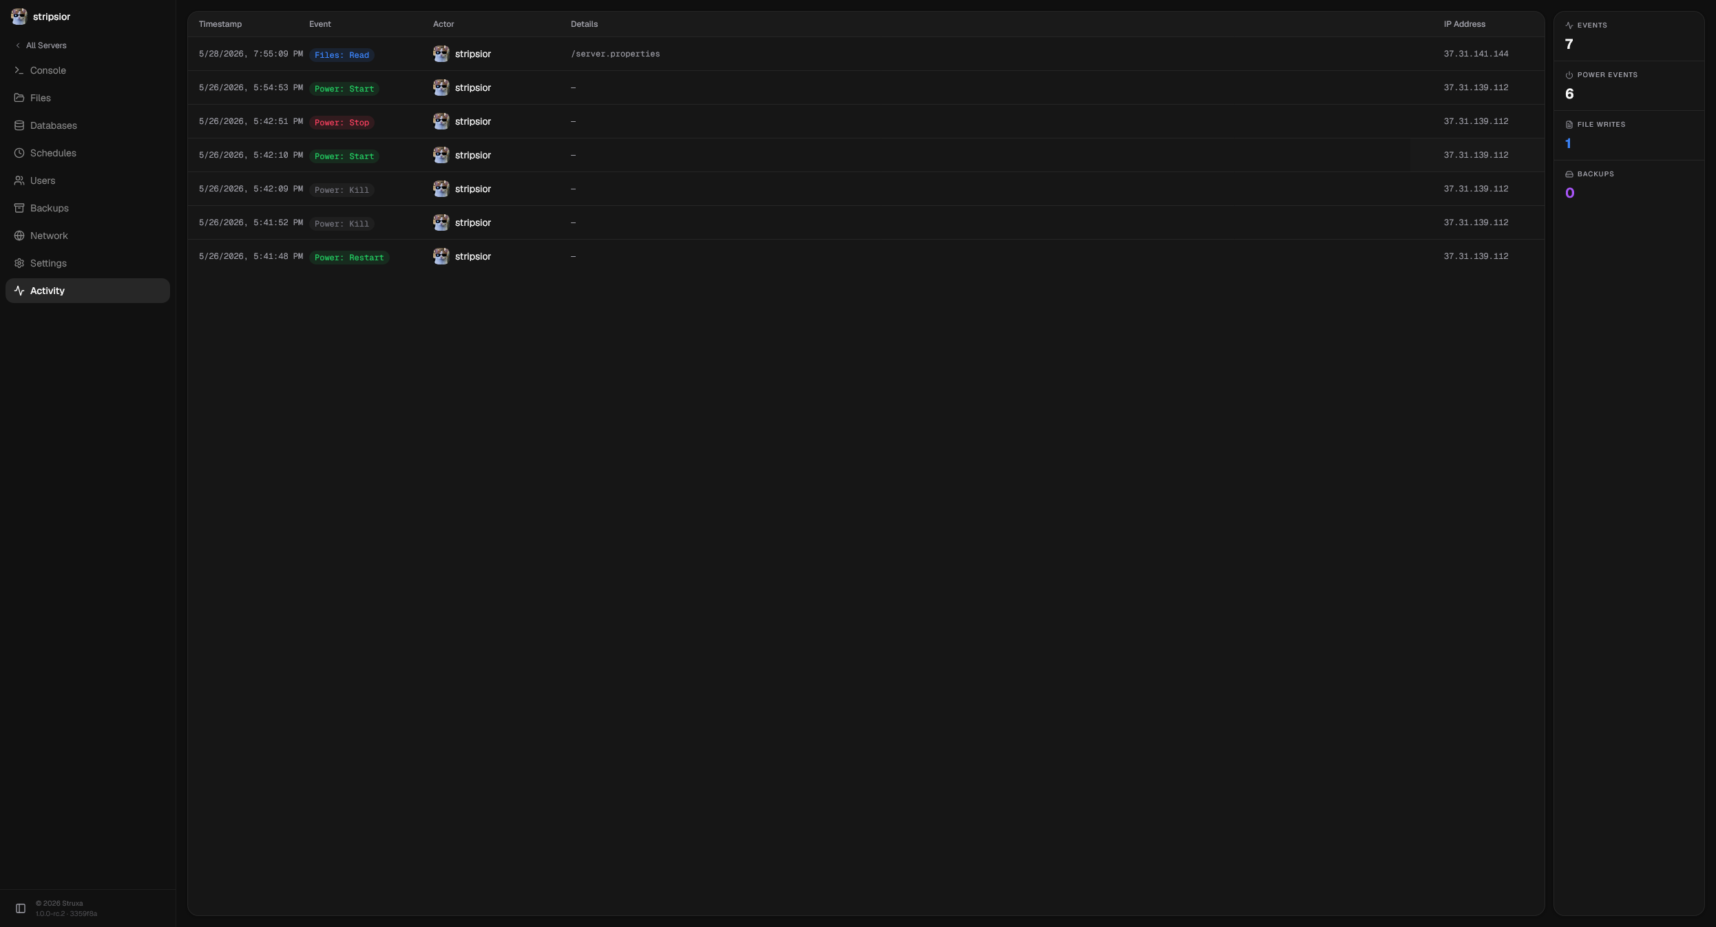
Task: Click the Timestamp column header
Action: (220, 24)
